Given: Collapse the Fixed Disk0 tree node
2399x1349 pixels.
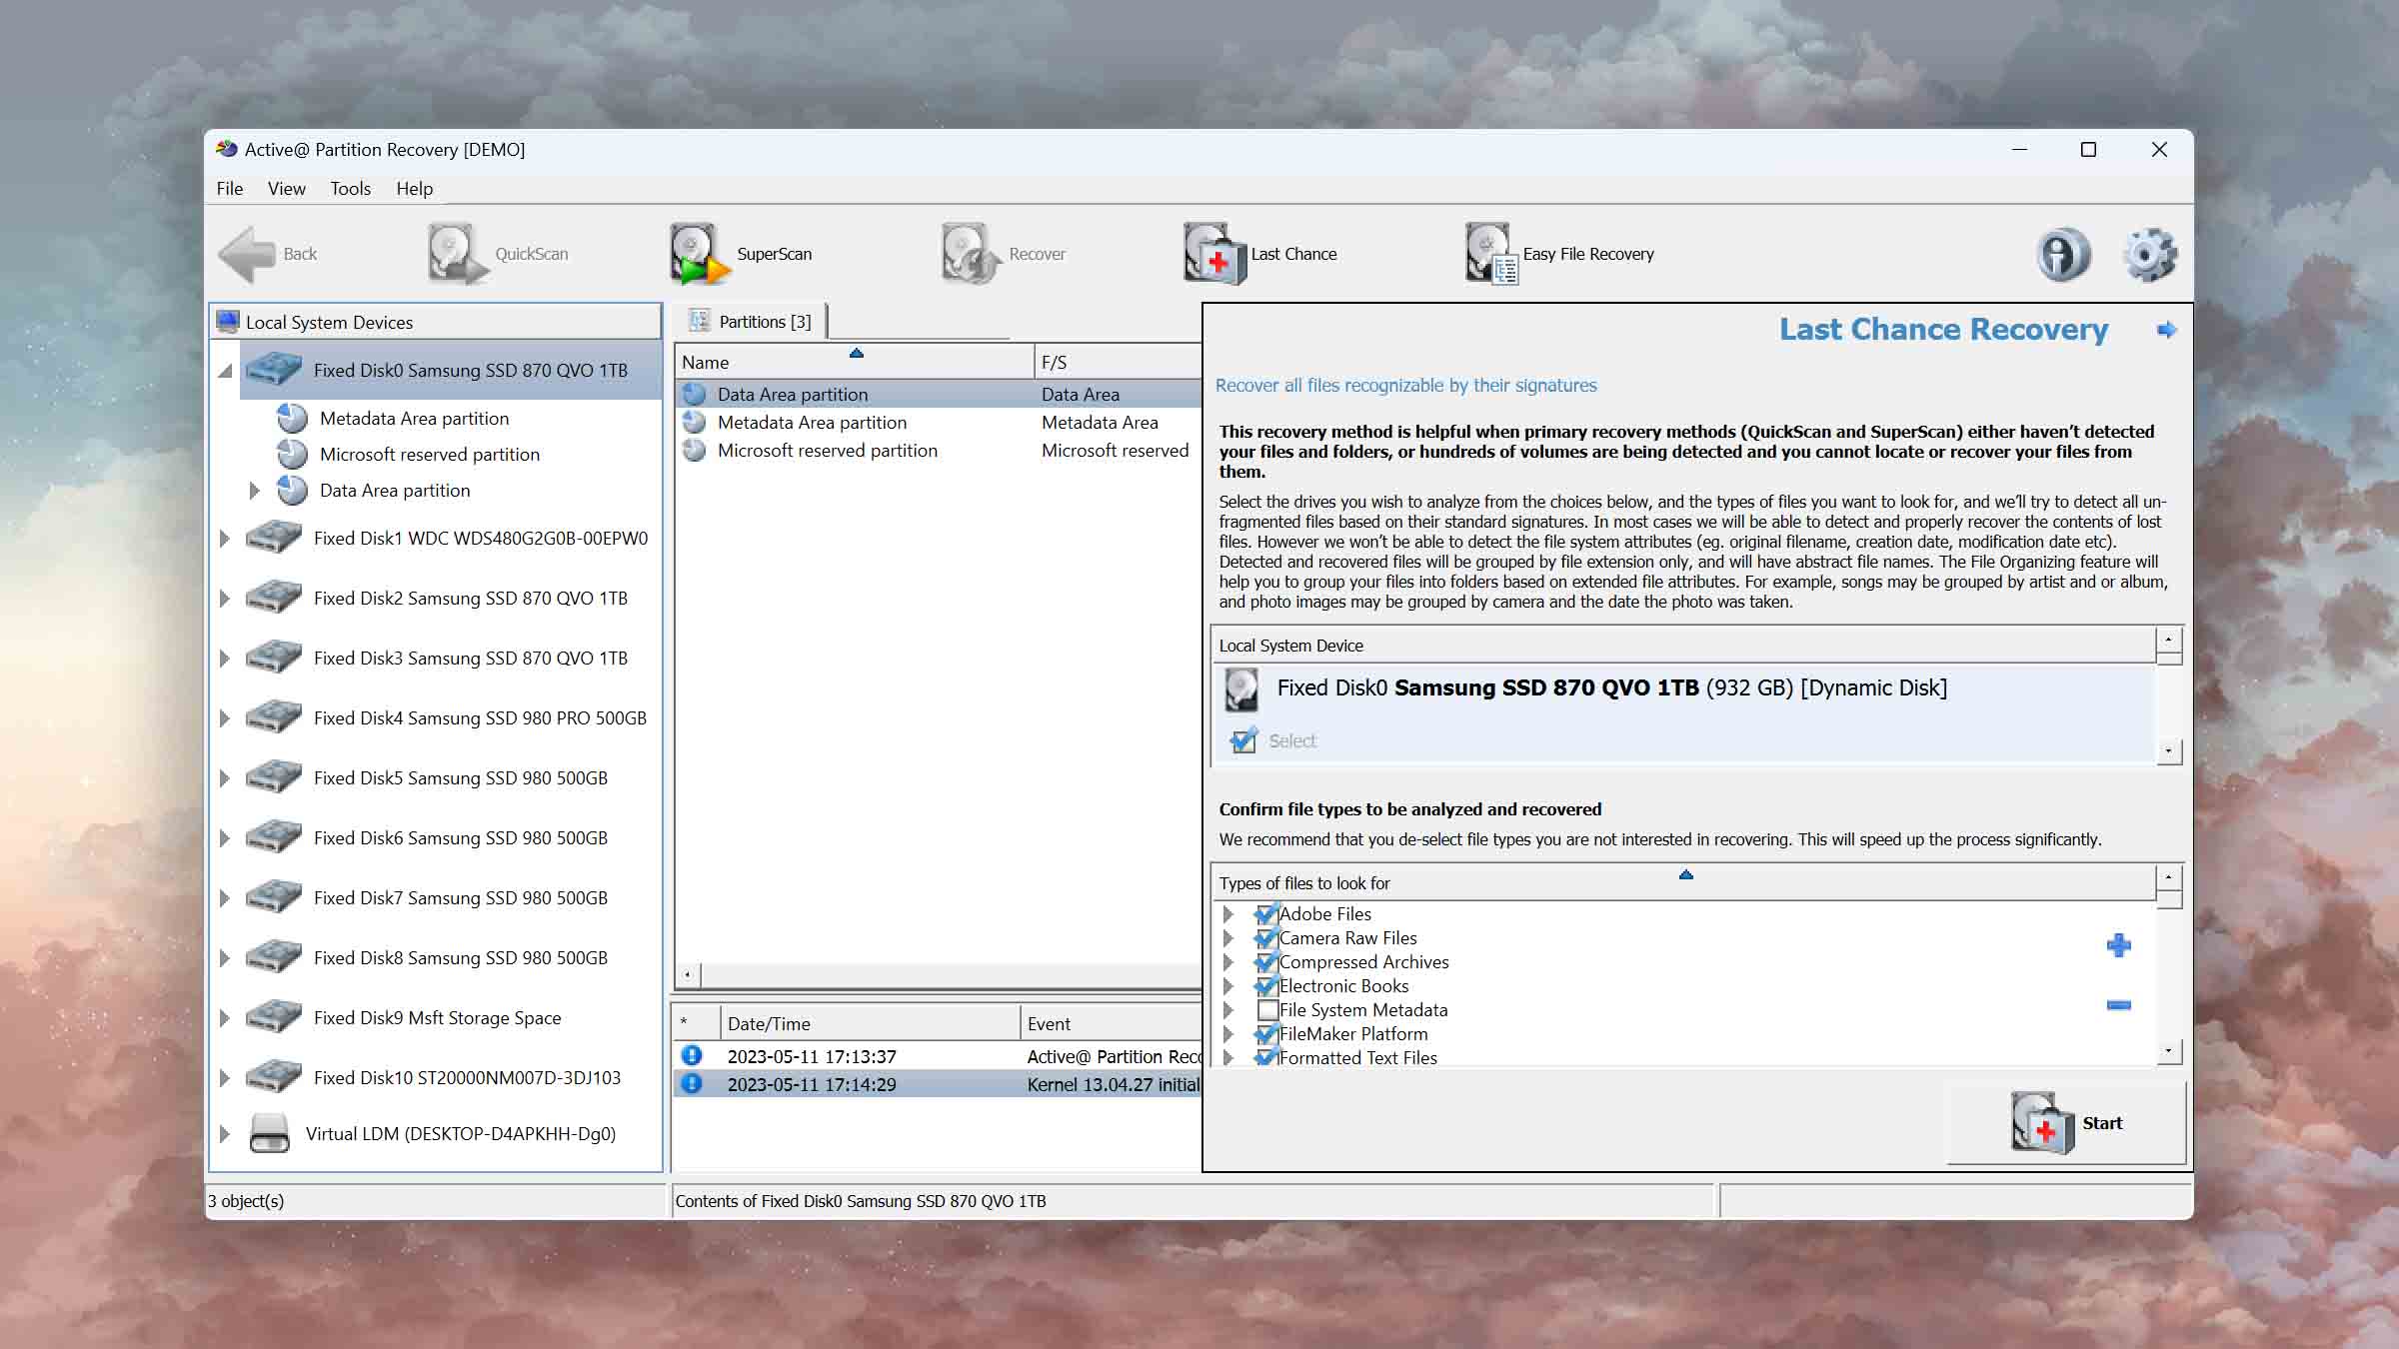Looking at the screenshot, I should (x=225, y=371).
